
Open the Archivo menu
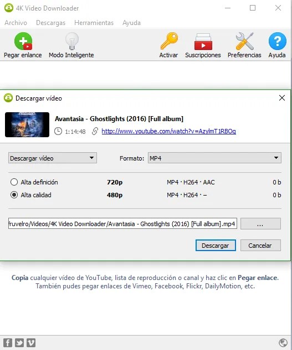tap(16, 23)
